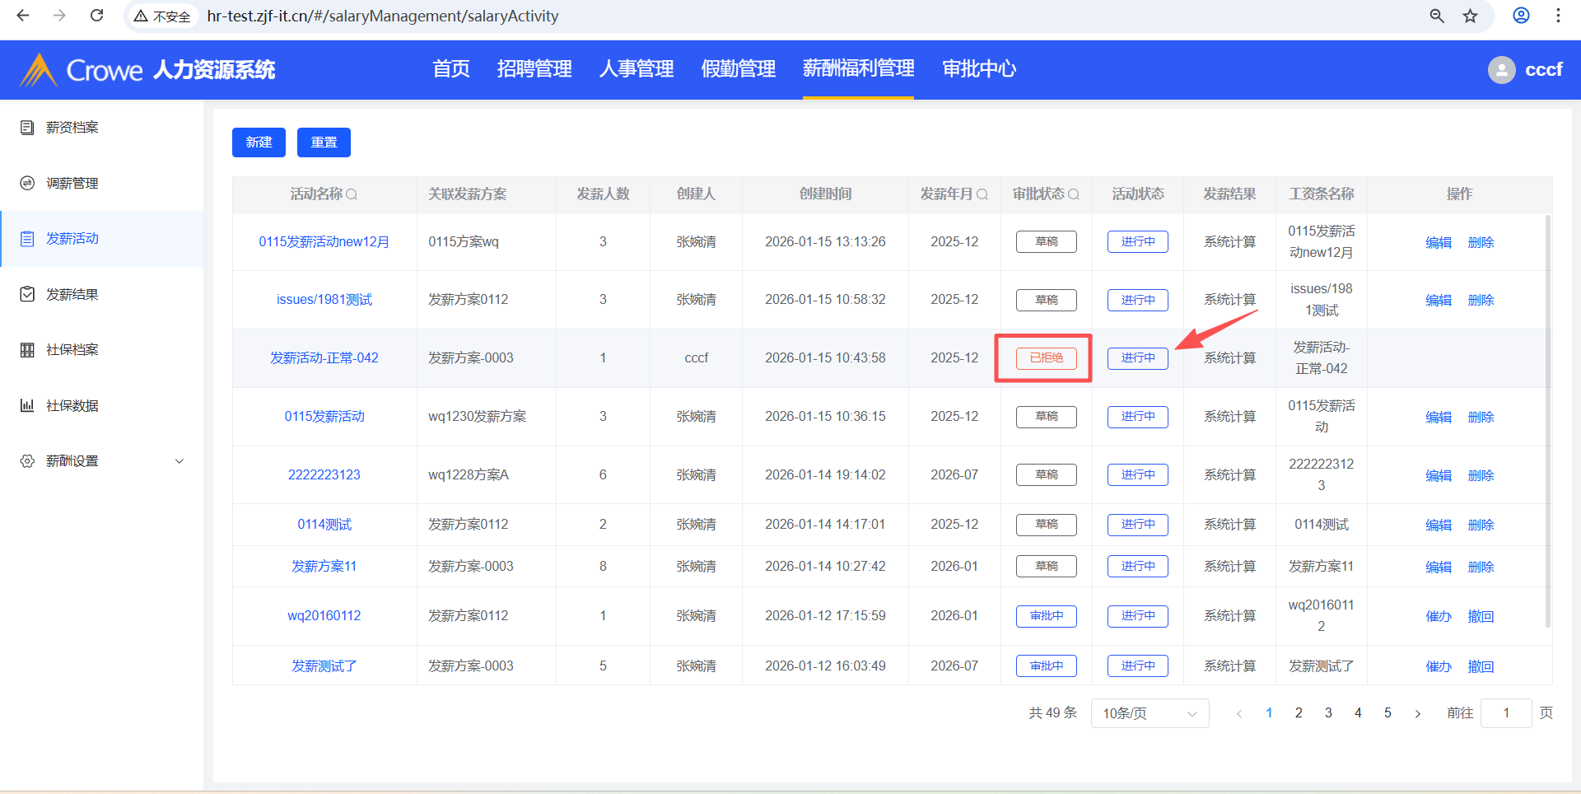The height and width of the screenshot is (794, 1581).
Task: Click 撤回 for the wq20160112 row
Action: point(1481,616)
